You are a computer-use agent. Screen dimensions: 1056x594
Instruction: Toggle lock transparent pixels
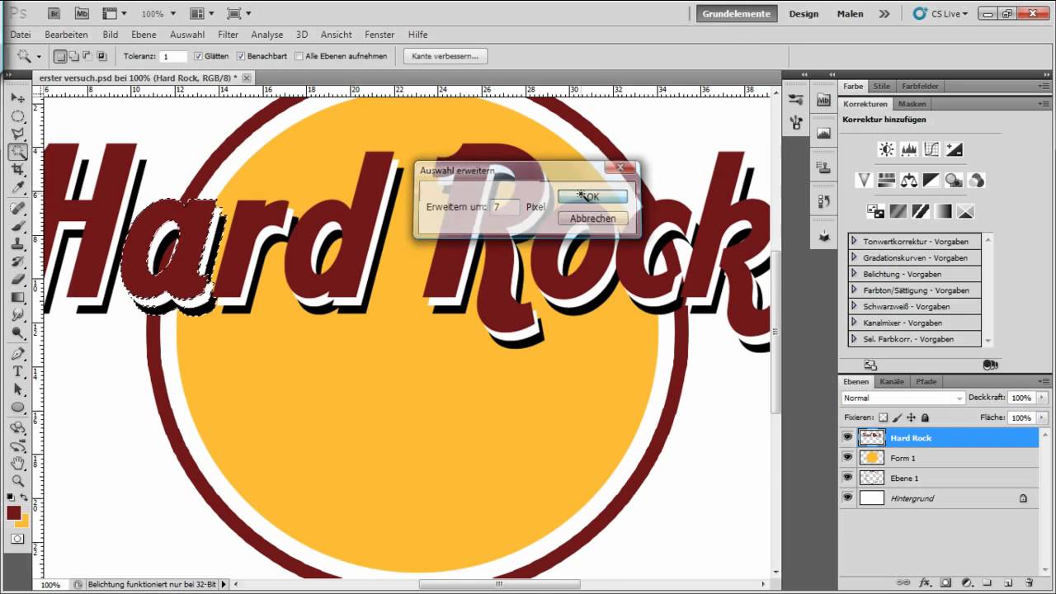point(883,417)
